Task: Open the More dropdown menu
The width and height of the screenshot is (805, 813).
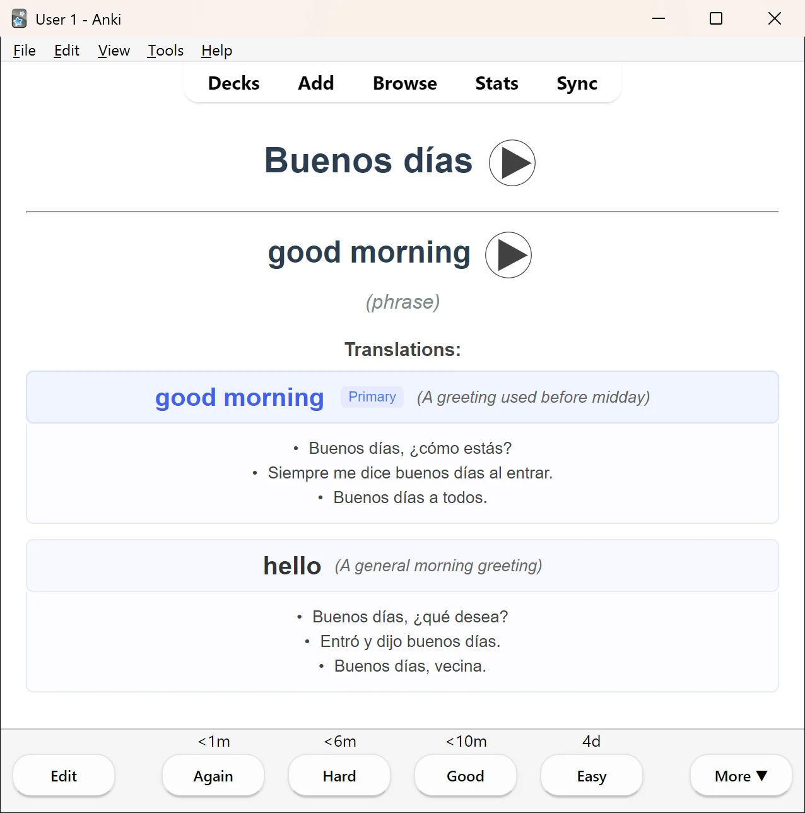Action: pos(741,776)
